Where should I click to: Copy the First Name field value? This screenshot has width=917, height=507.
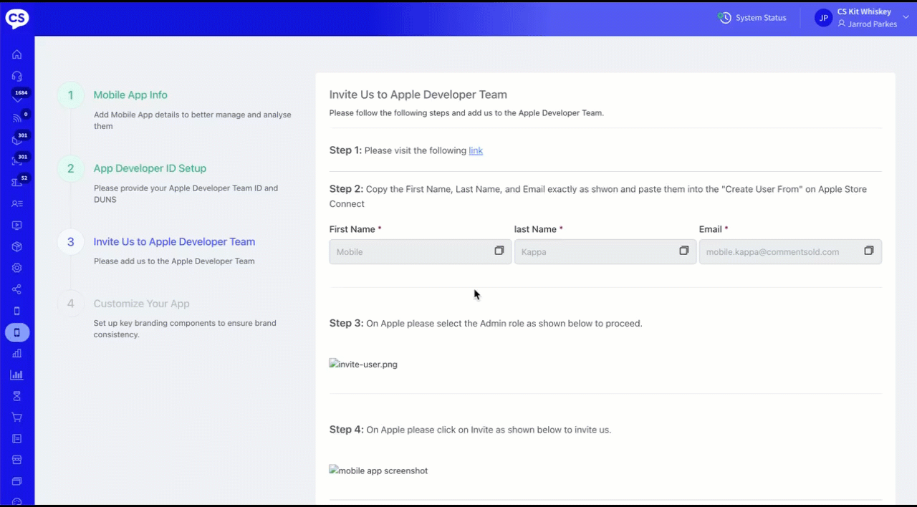499,251
